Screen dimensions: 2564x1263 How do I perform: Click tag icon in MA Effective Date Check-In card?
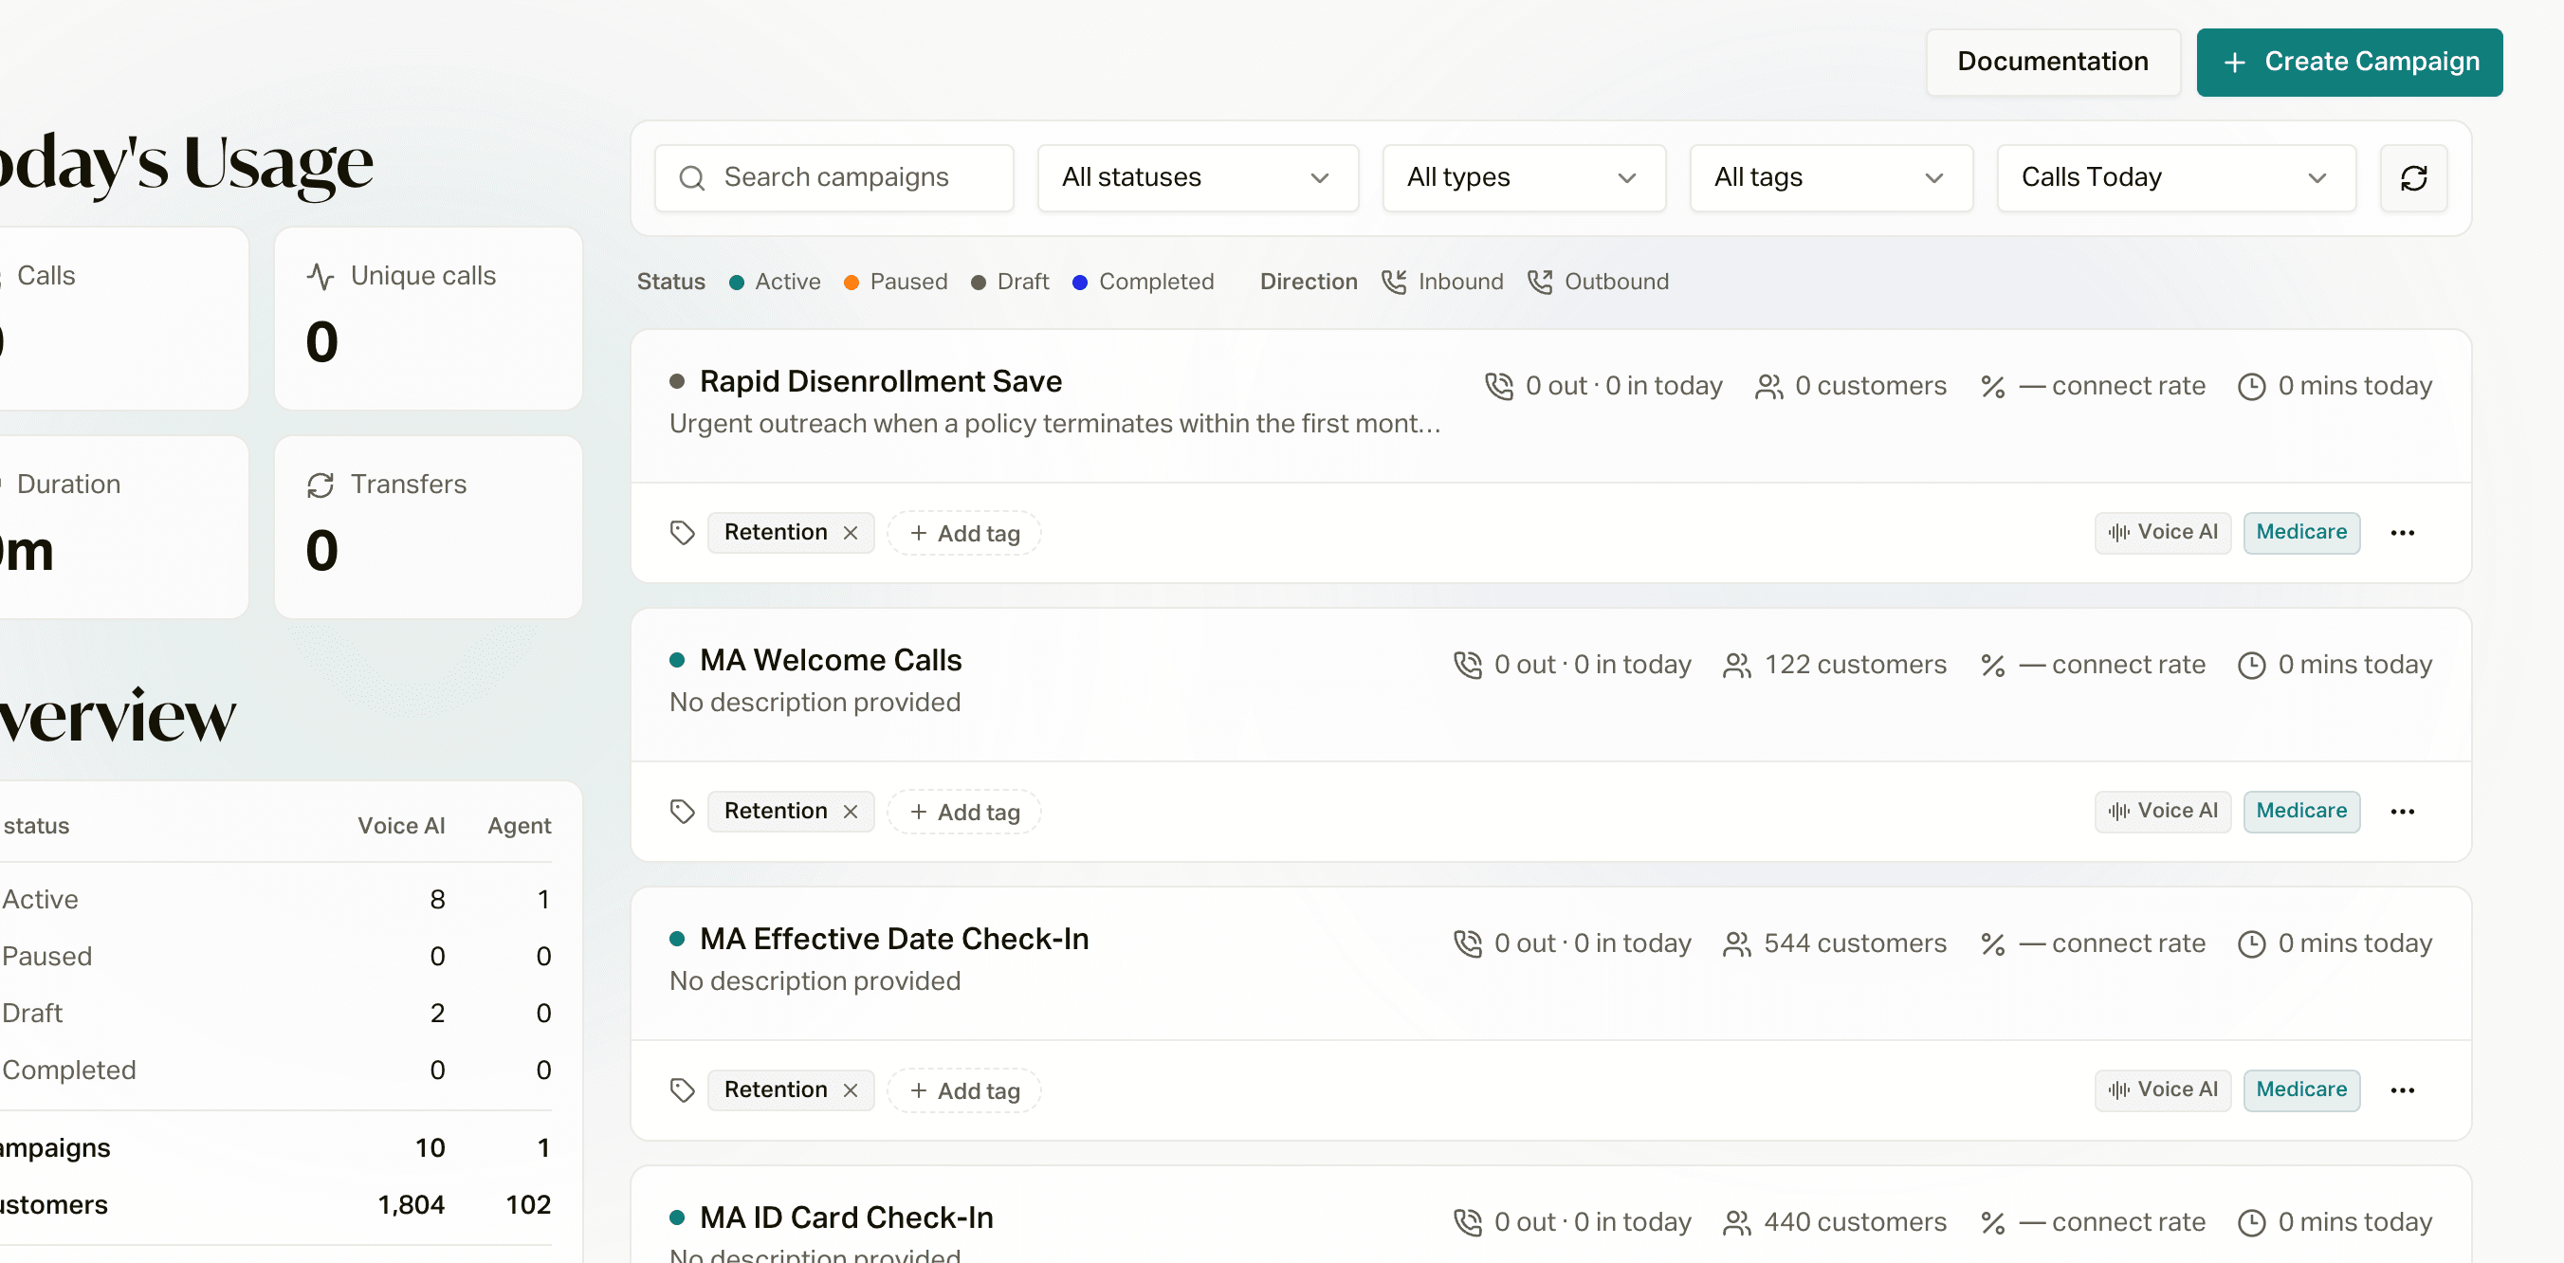pyautogui.click(x=682, y=1089)
